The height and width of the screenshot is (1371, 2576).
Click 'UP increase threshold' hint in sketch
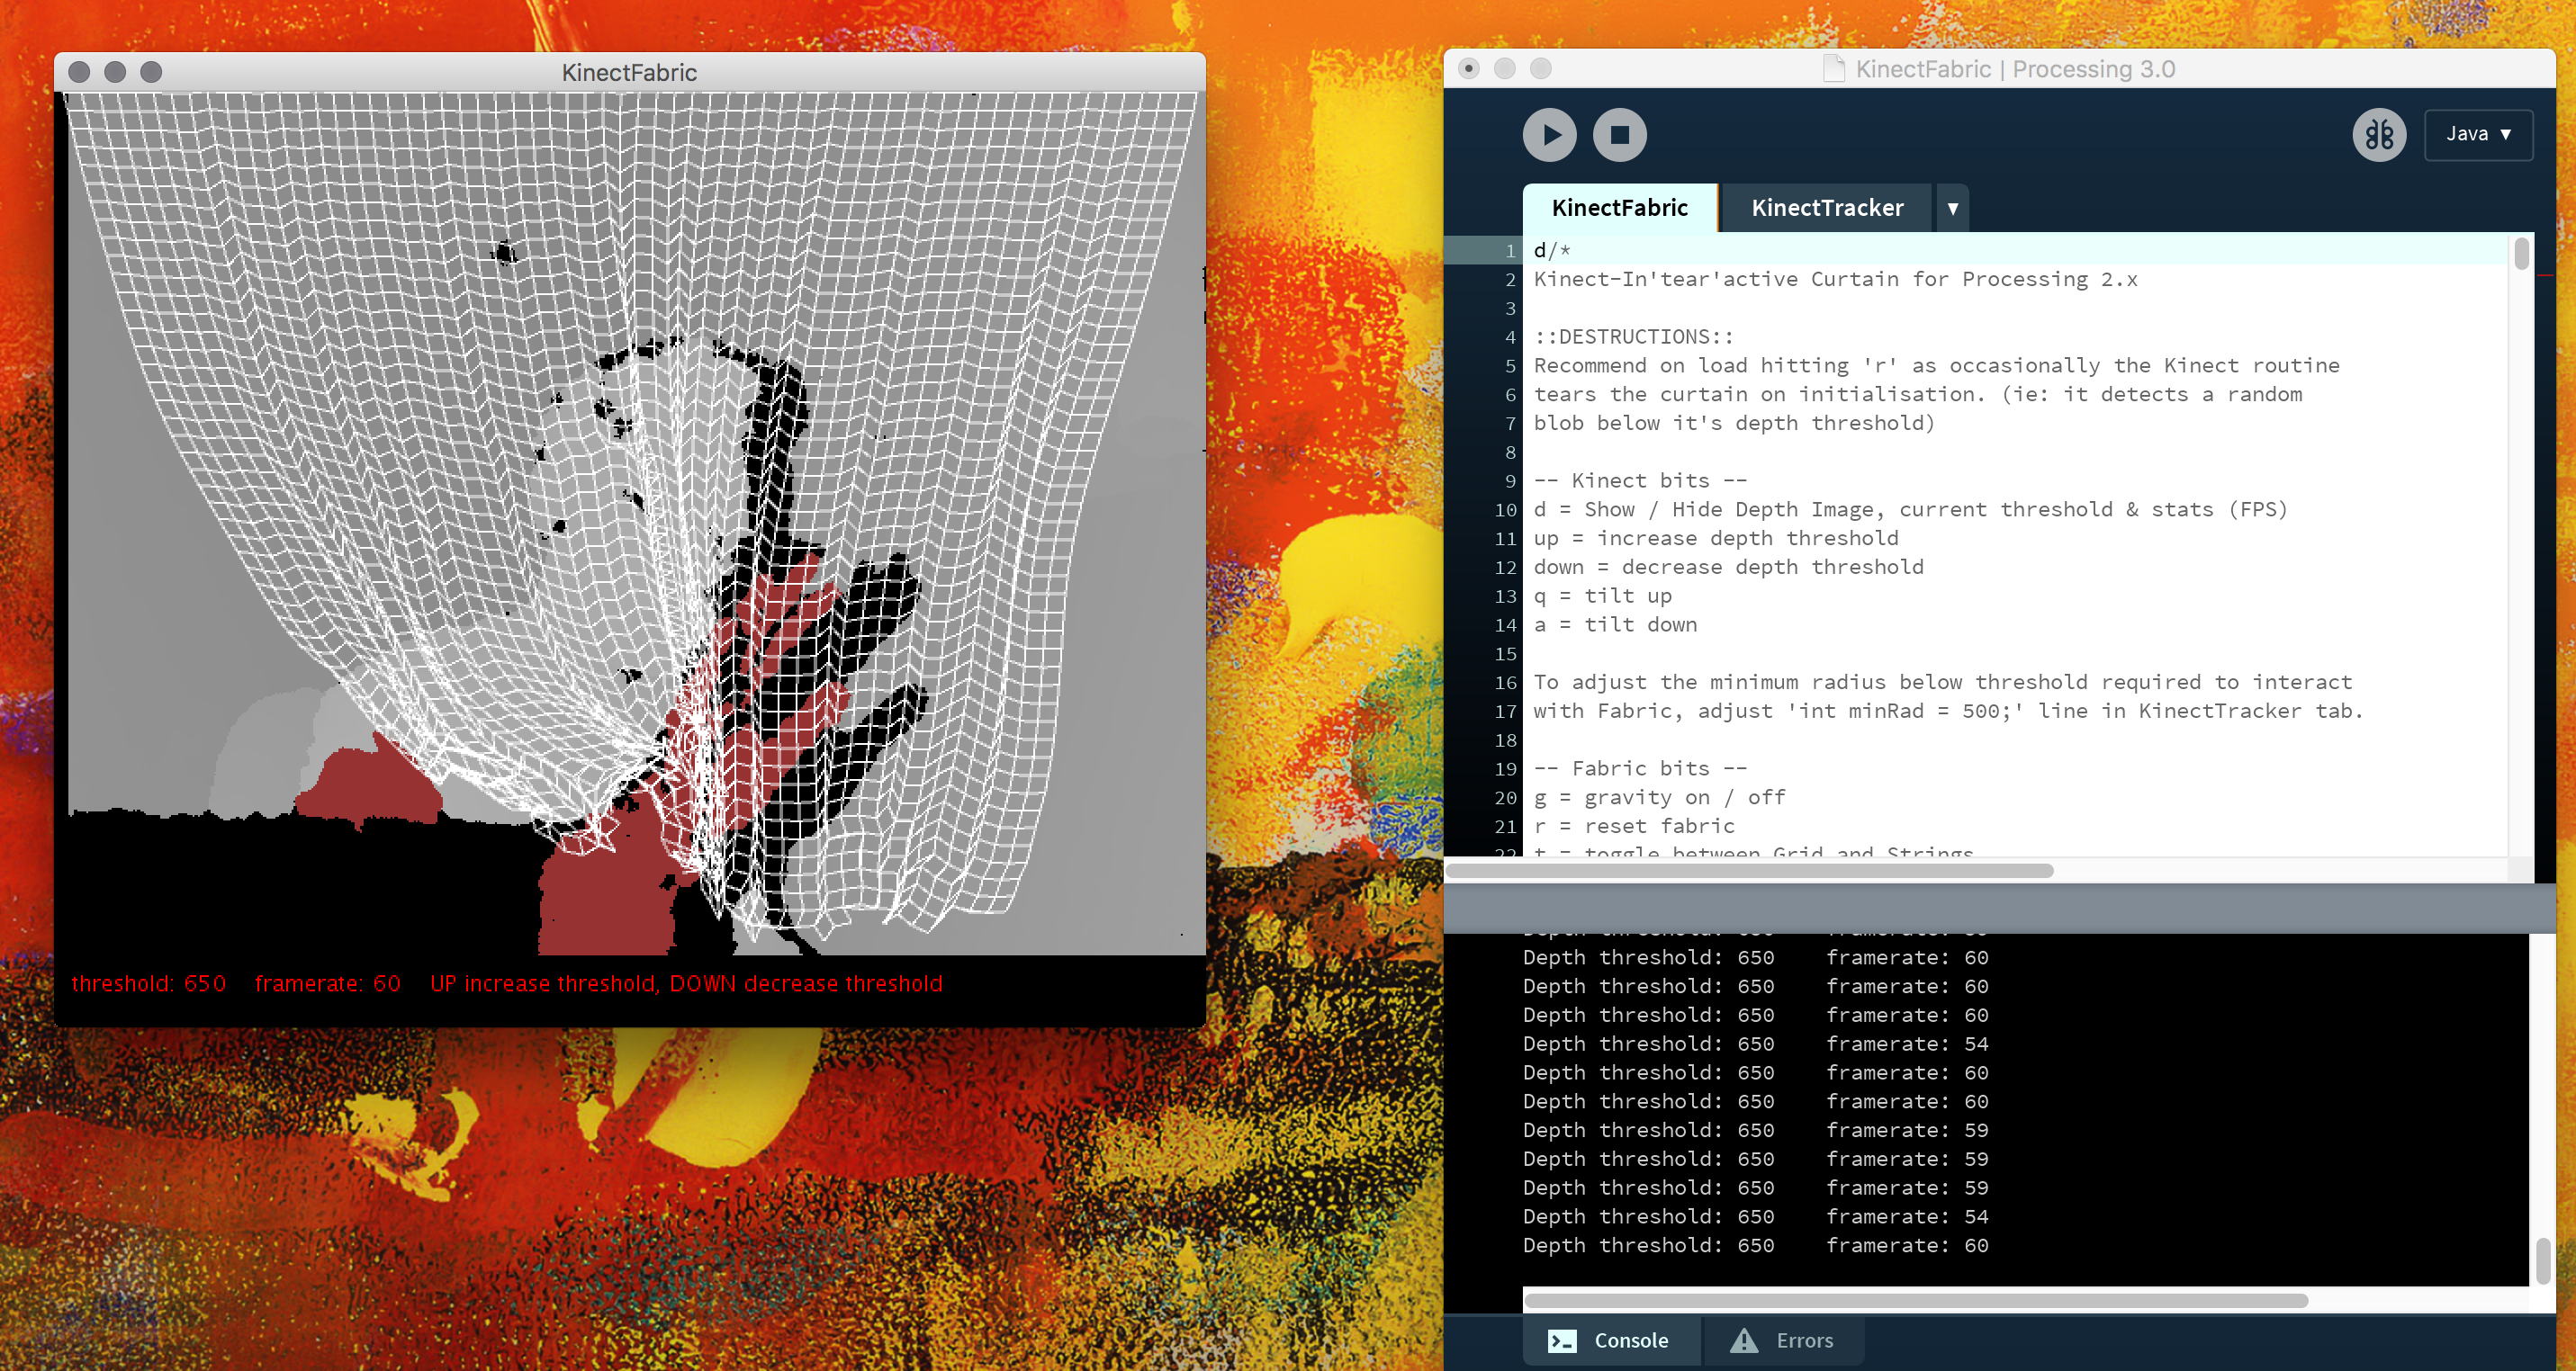click(544, 983)
